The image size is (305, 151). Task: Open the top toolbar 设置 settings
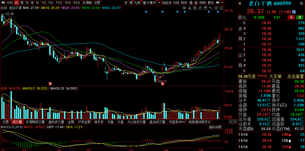click(x=97, y=3)
